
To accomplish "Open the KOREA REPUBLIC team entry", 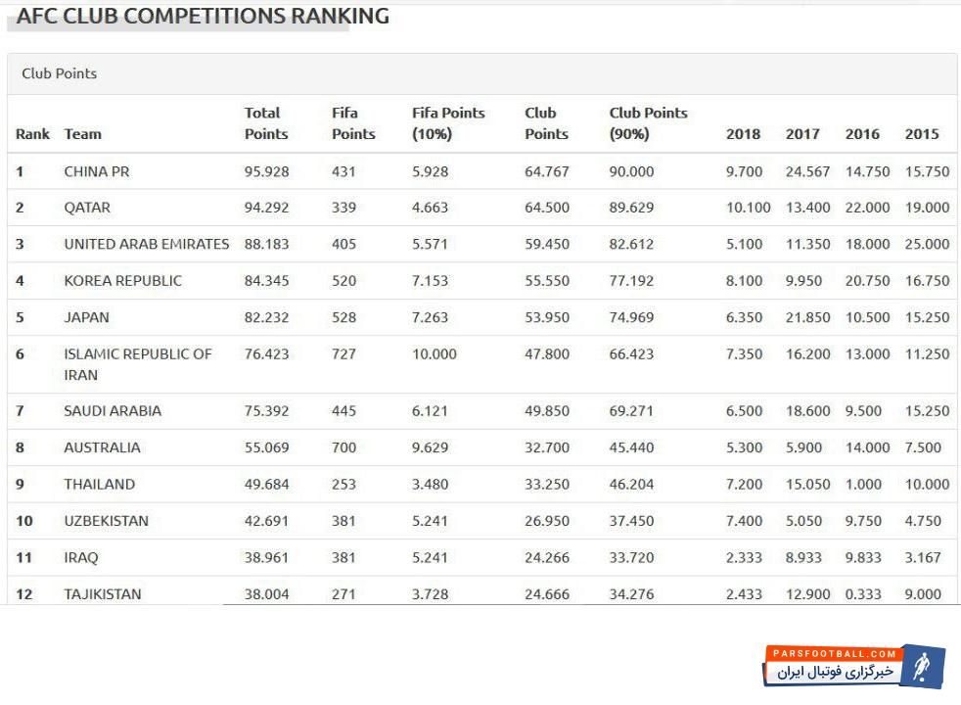I will pos(122,280).
